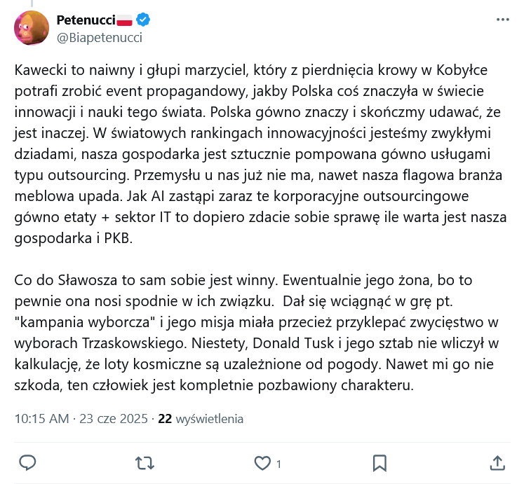Select first paragraph starting with Kawecki
524x484 pixels.
pos(261,154)
